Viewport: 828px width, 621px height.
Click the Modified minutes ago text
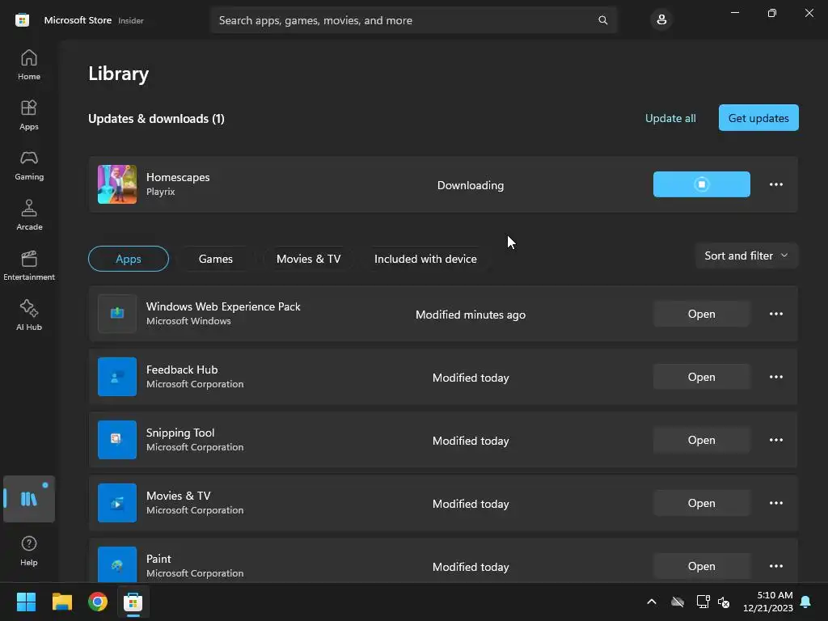(471, 315)
